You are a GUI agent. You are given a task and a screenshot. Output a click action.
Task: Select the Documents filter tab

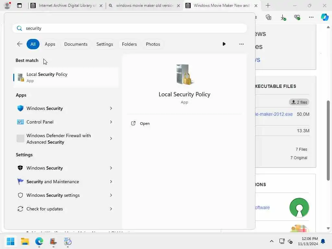(76, 44)
